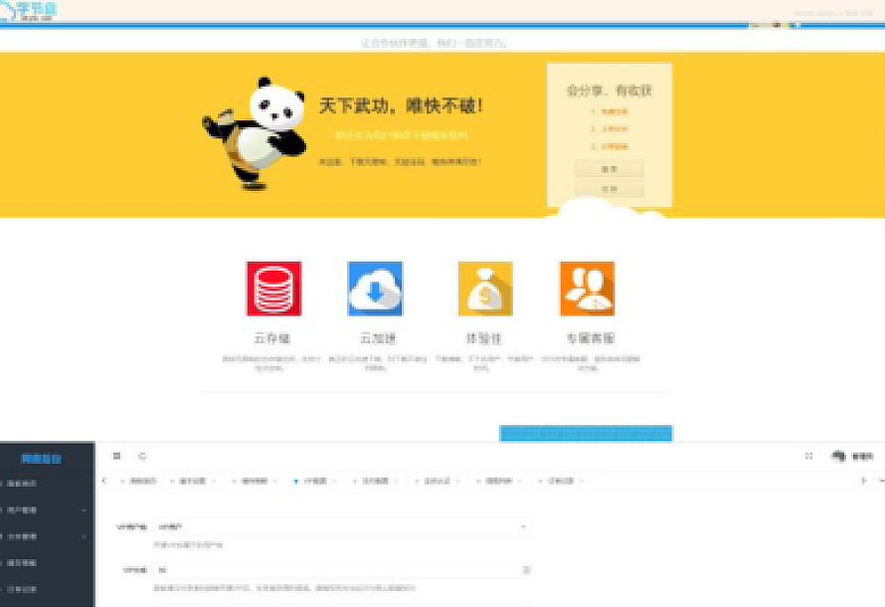Click the second numeric input field in form
This screenshot has width=885, height=607.
click(x=340, y=570)
